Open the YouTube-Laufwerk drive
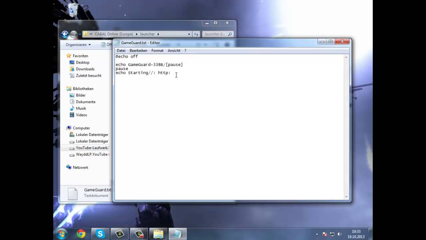This screenshot has height=240, width=426. coord(92,148)
